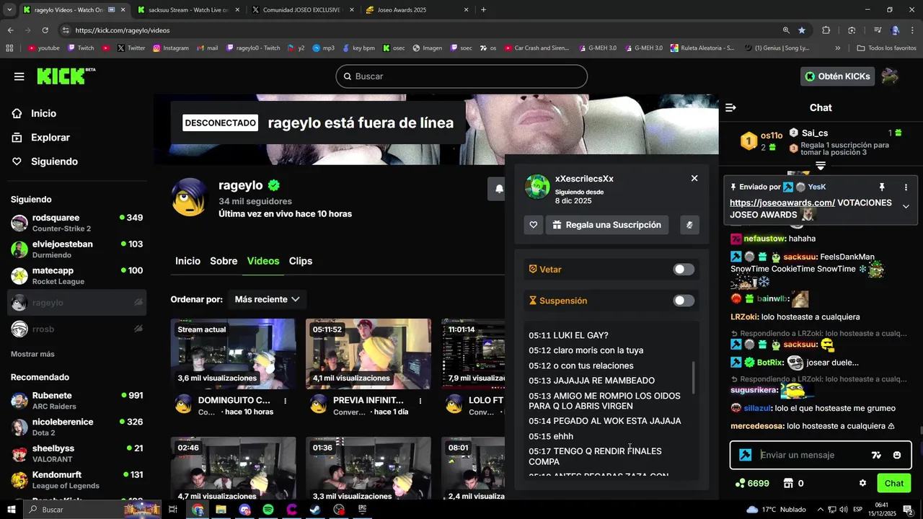Click the mute microphone icon in user card
Image resolution: width=923 pixels, height=519 pixels.
pos(689,225)
